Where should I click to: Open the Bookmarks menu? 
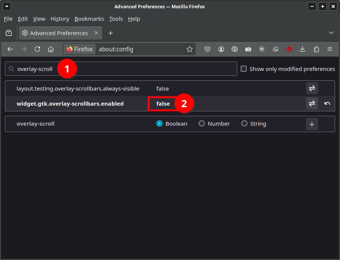click(89, 19)
